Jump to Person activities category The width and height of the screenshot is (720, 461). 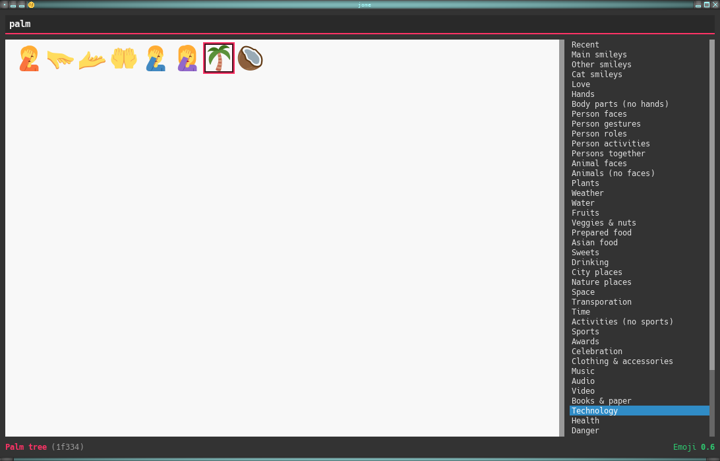[x=639, y=143]
